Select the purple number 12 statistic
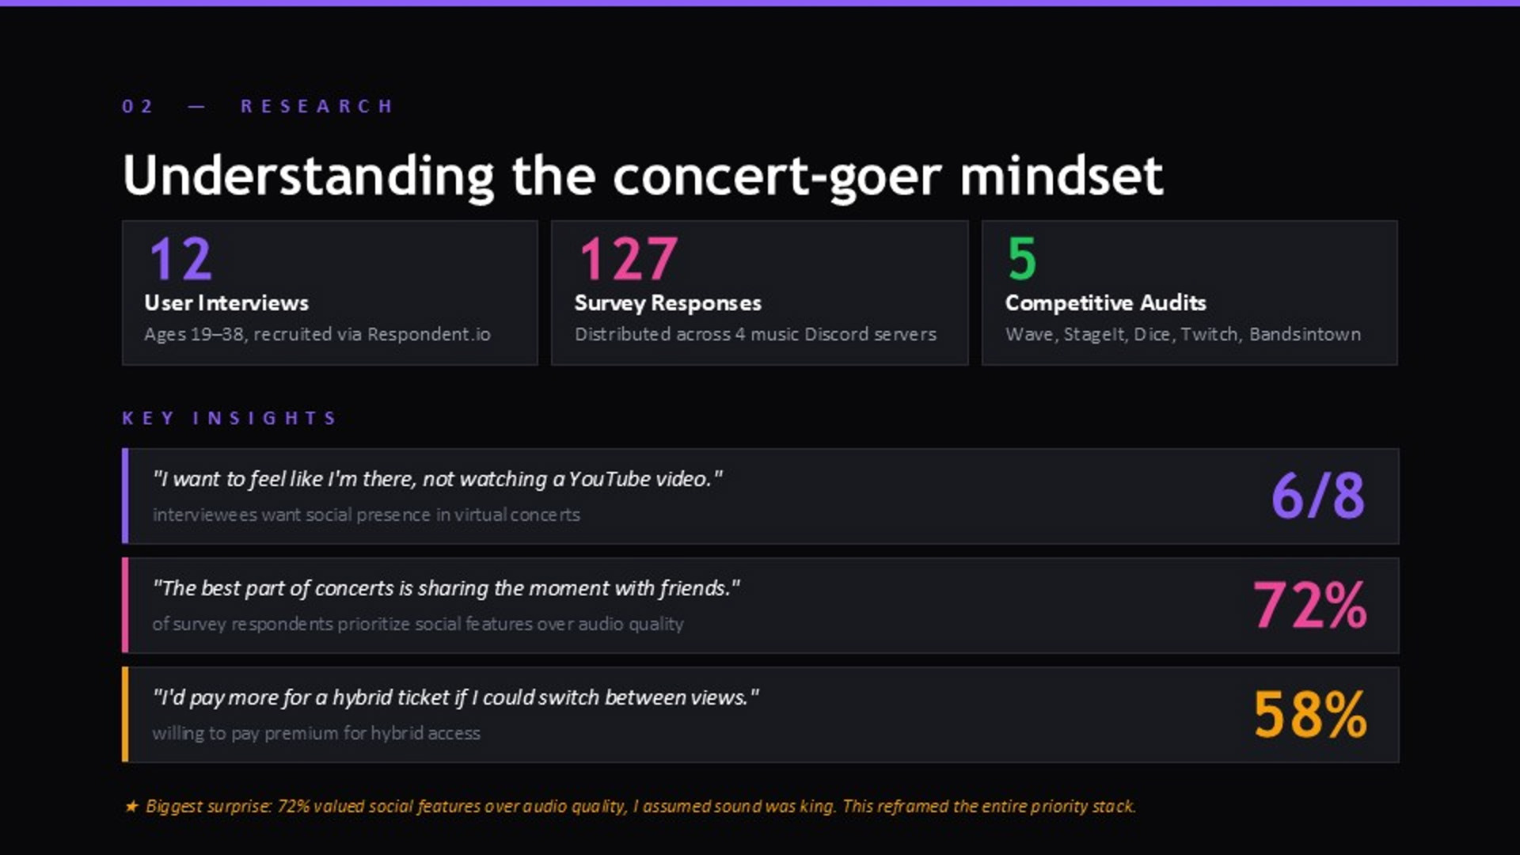The image size is (1520, 855). click(180, 259)
